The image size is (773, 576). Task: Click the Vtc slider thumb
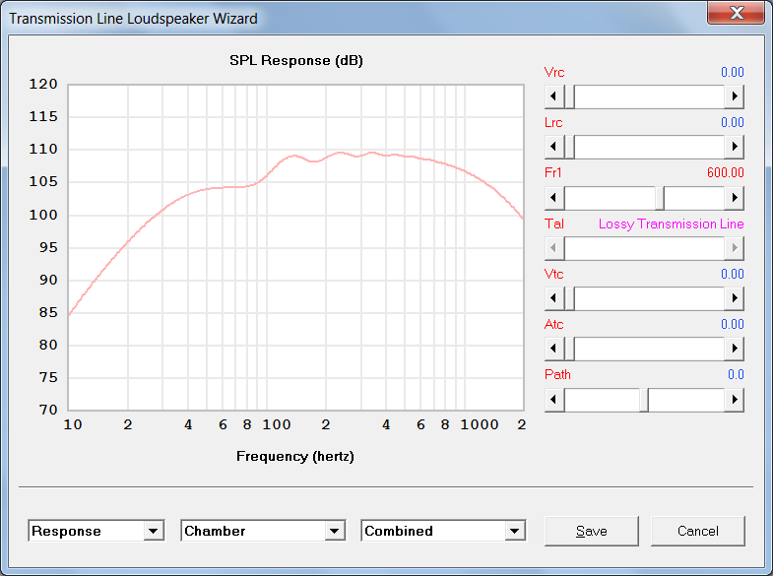[x=569, y=298]
